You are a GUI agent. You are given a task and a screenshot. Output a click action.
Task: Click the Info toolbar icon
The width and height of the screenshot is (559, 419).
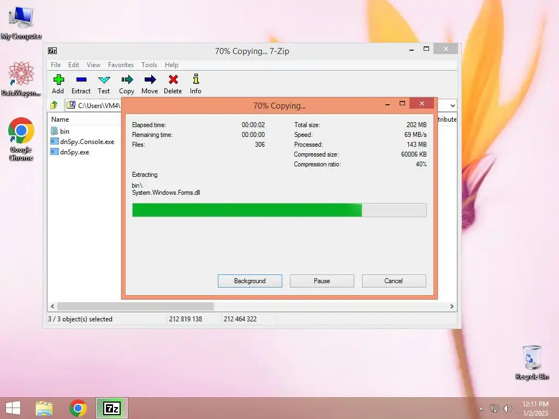pos(195,83)
